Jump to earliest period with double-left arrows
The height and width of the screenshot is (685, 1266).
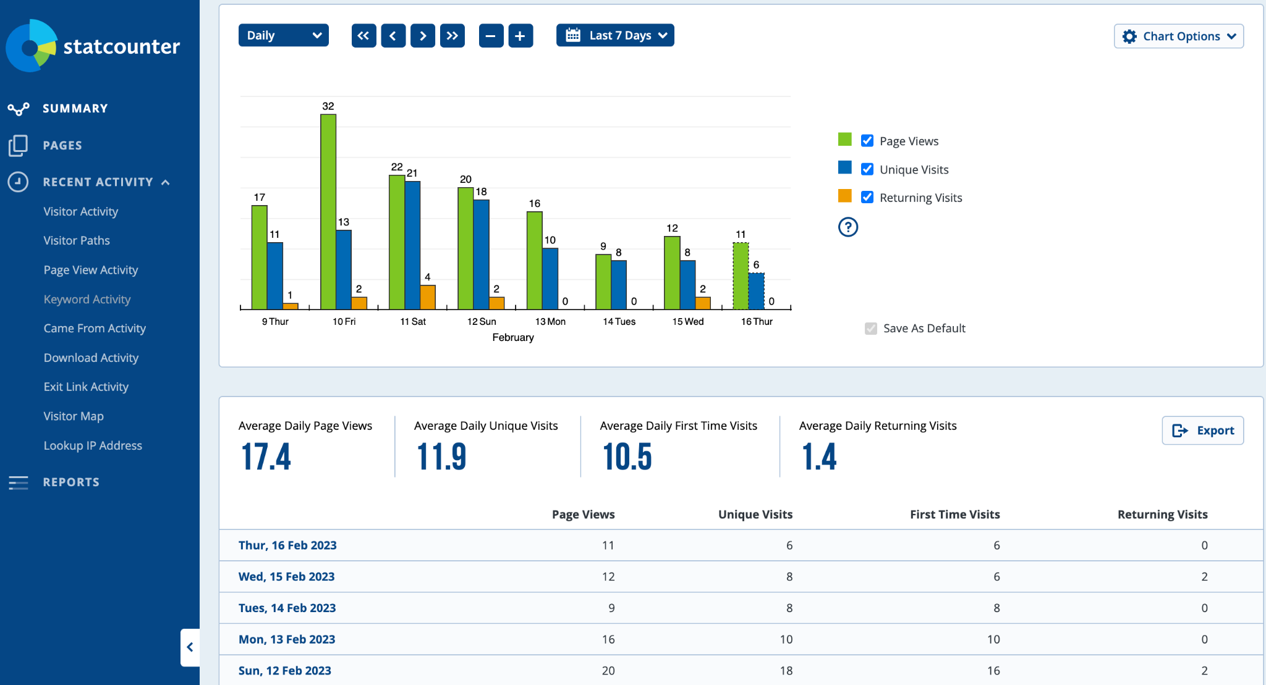pyautogui.click(x=363, y=36)
